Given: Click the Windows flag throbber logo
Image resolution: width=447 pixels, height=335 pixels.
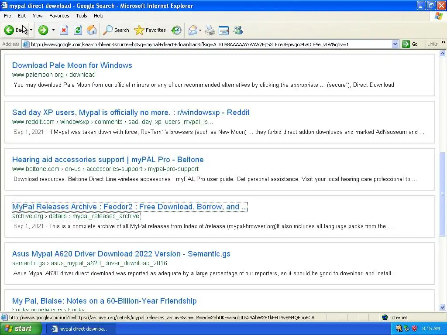Looking at the screenshot, I should tap(439, 16).
